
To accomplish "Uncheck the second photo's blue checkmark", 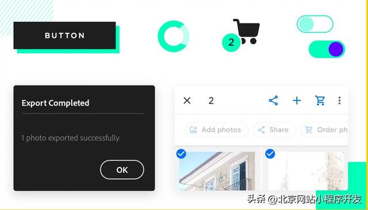I will click(x=270, y=154).
